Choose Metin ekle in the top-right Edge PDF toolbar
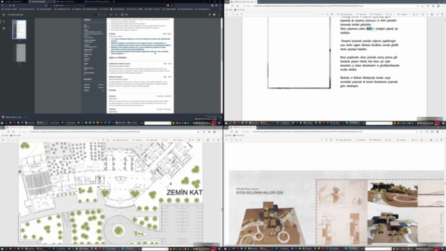 click(376, 14)
